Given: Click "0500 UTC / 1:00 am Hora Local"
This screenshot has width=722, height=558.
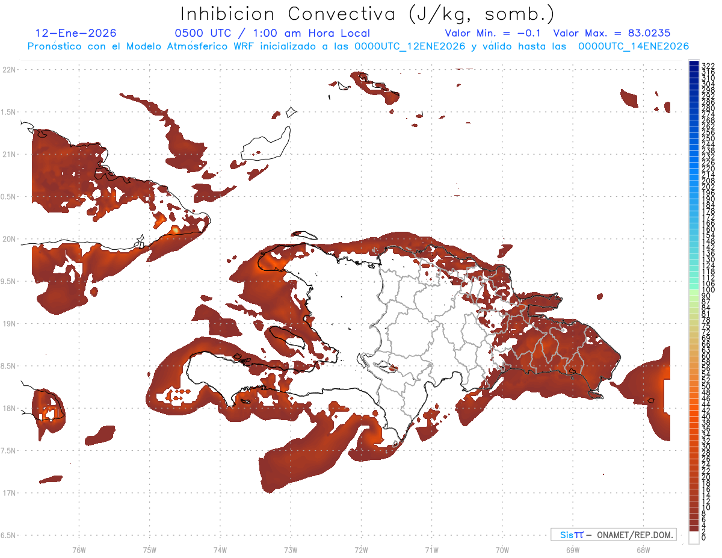Looking at the screenshot, I should (272, 33).
